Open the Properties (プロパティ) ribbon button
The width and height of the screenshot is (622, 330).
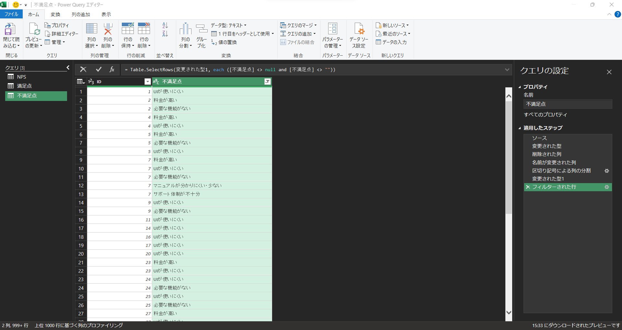tap(57, 25)
